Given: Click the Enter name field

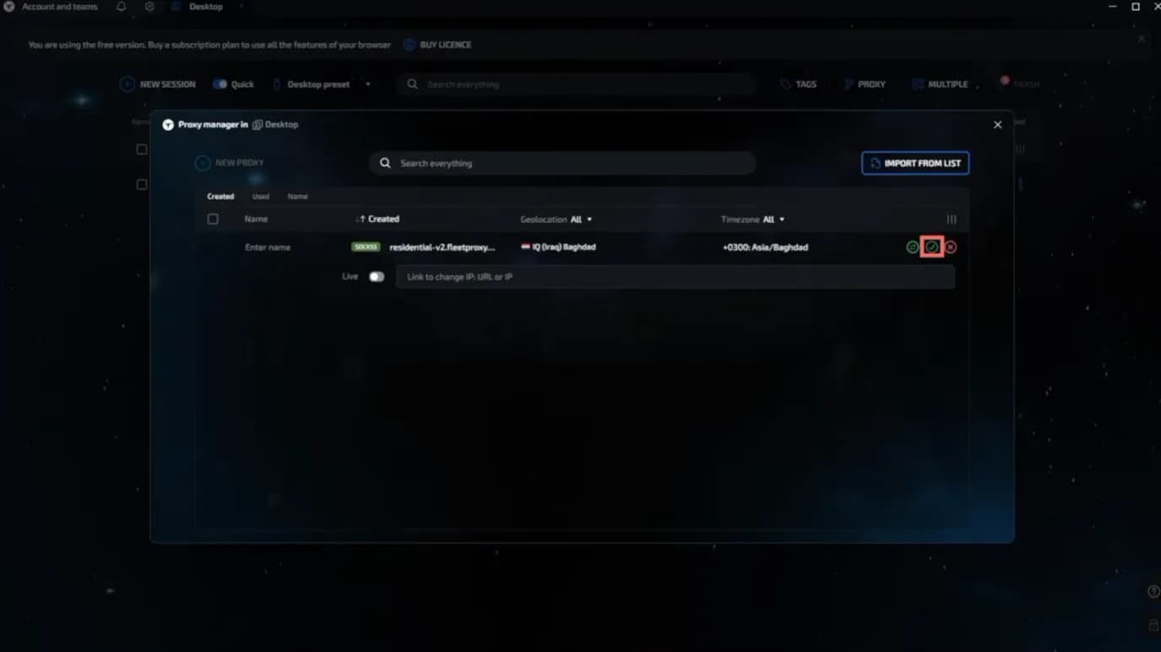Looking at the screenshot, I should (268, 247).
